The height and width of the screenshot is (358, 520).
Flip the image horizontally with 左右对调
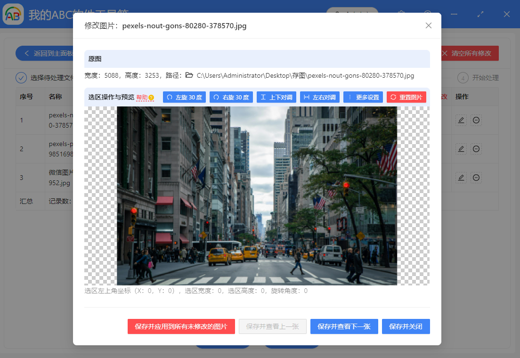pyautogui.click(x=319, y=97)
